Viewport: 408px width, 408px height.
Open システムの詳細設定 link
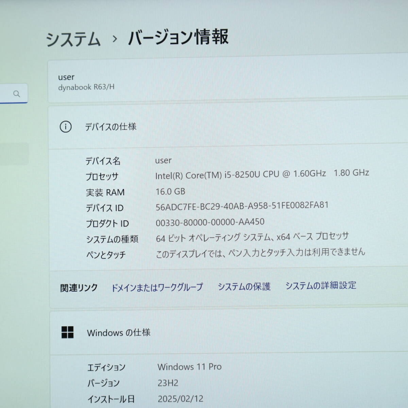[x=321, y=285]
